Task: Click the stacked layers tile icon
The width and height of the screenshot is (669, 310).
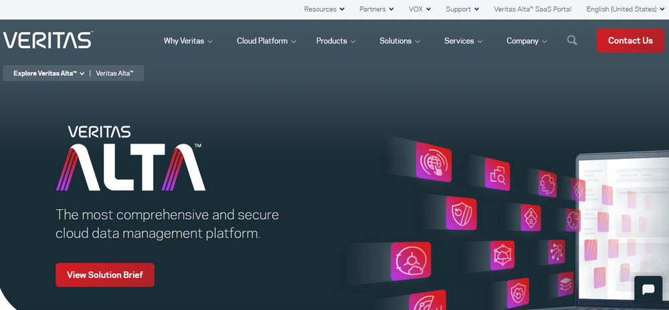Action: 566,285
